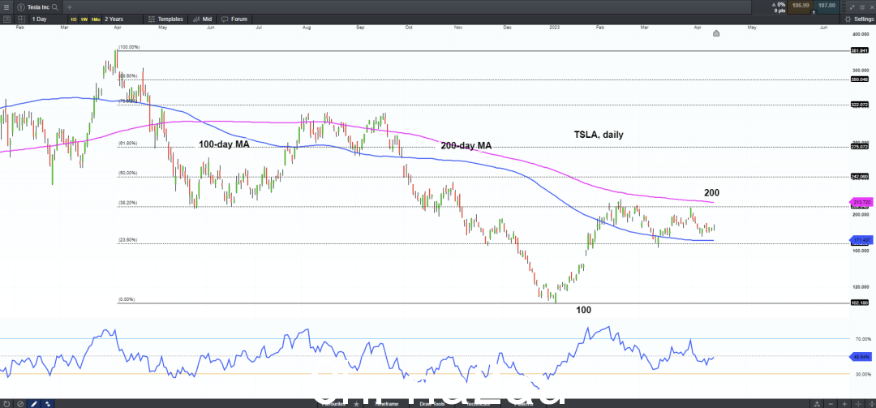Click the (100.00%) Fibonacci level label
This screenshot has width=876, height=408.
click(128, 47)
